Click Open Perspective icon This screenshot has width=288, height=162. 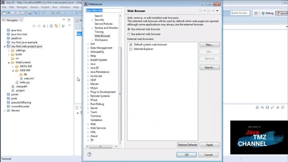click(256, 13)
